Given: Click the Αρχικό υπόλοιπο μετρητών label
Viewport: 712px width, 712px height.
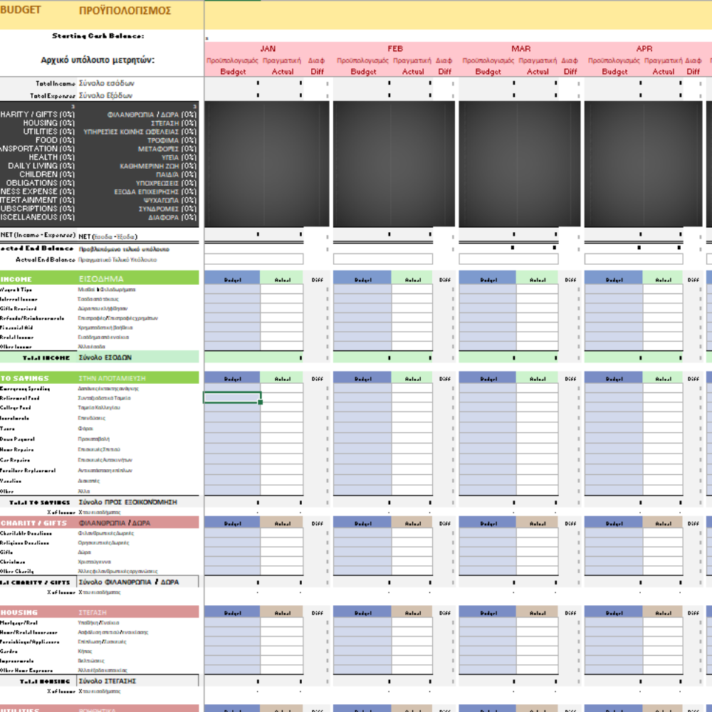Looking at the screenshot, I should [x=98, y=60].
